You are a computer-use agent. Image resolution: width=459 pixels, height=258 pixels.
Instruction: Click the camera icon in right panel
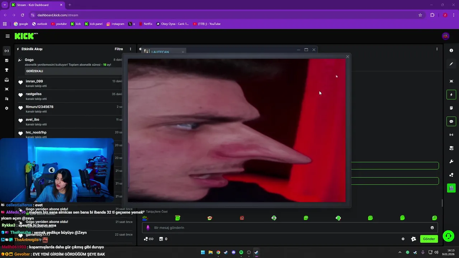(x=451, y=148)
